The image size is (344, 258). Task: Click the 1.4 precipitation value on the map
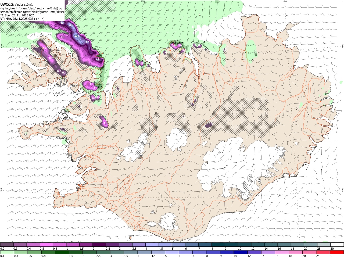point(62,38)
